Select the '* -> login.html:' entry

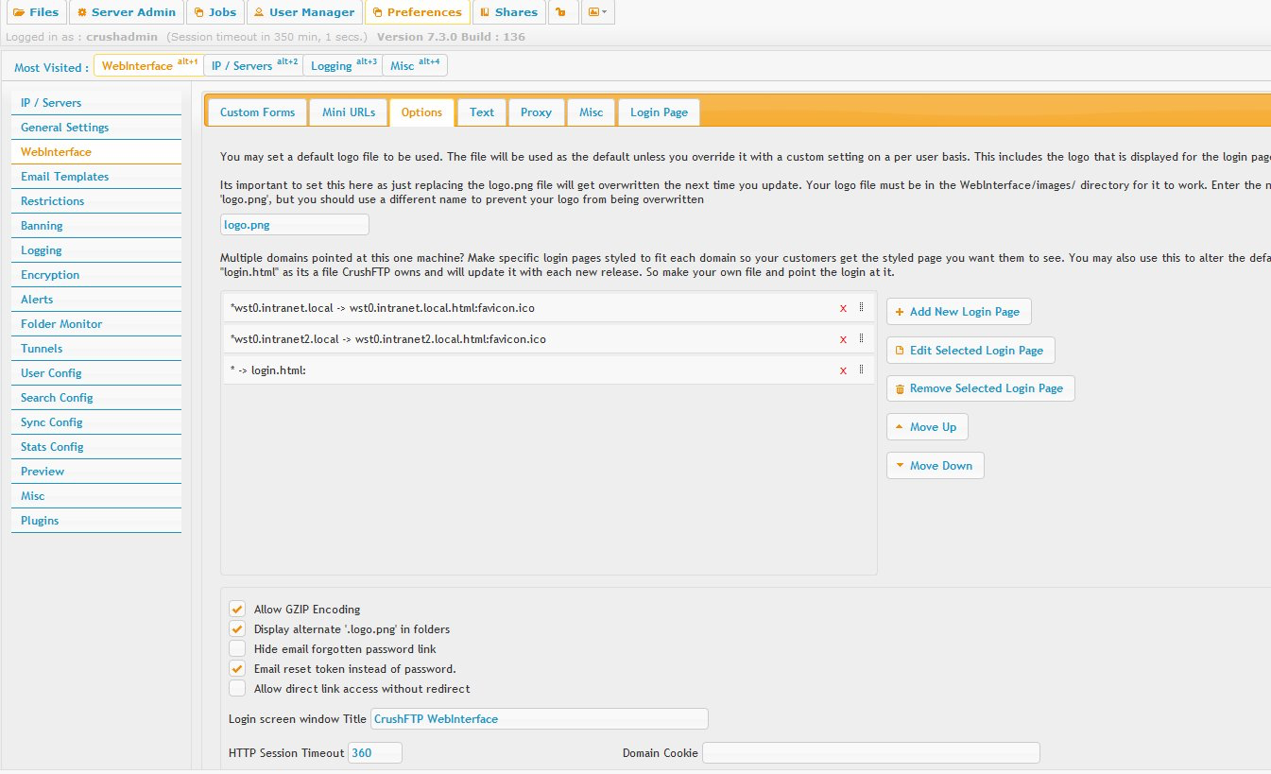coord(548,370)
